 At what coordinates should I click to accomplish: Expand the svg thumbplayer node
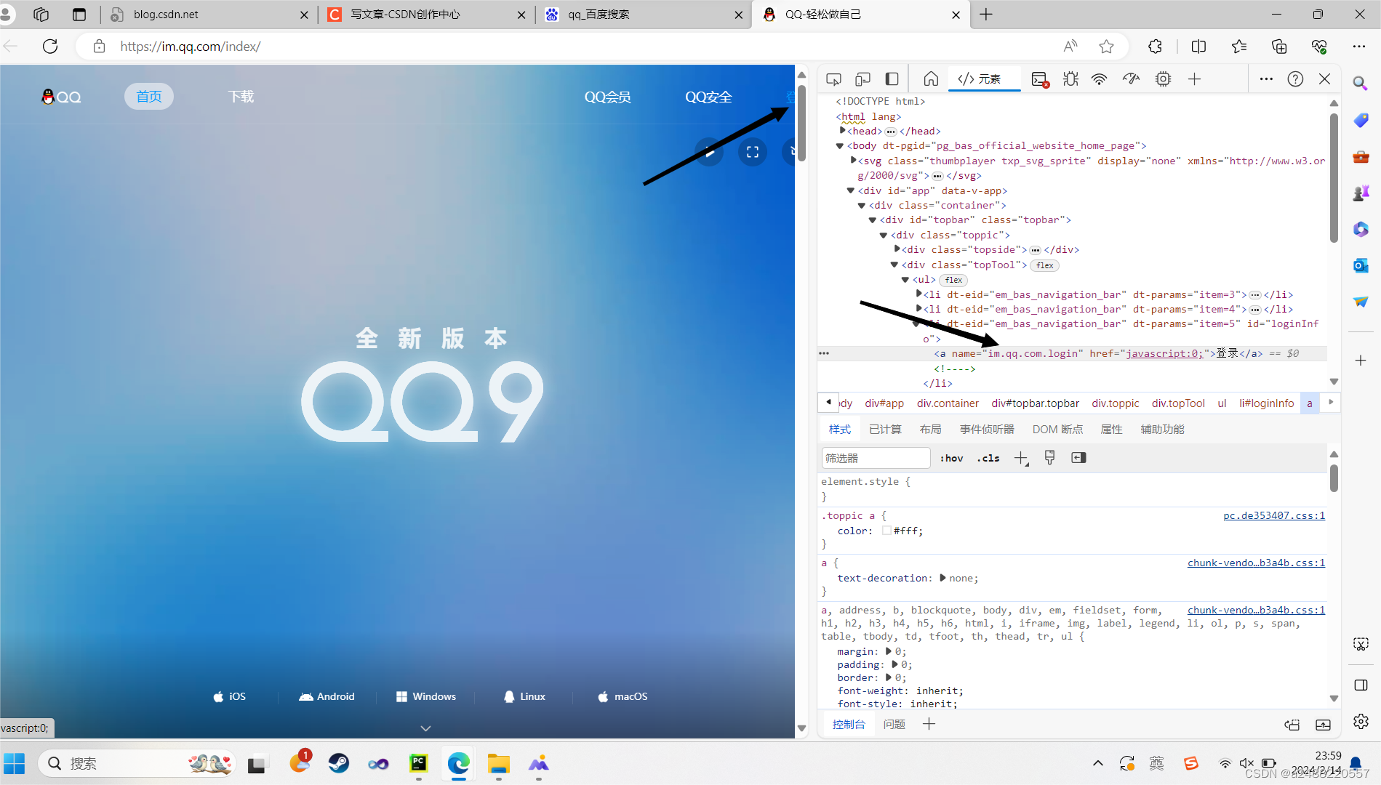[854, 161]
